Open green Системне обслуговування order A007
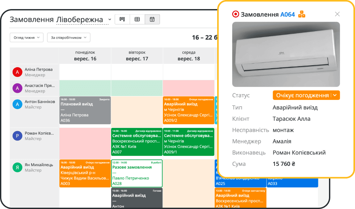 137,142
